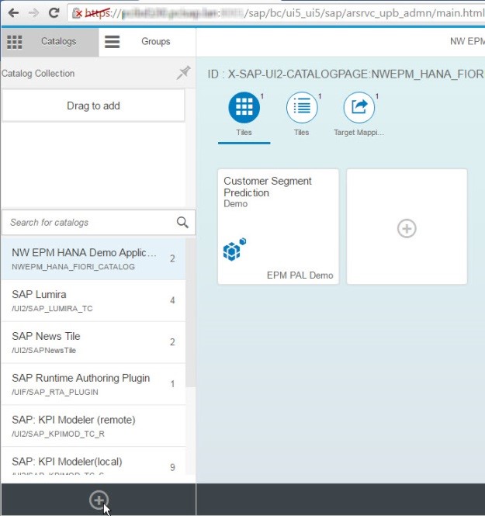Switch to the Catalogs tab
The width and height of the screenshot is (485, 516).
point(50,42)
